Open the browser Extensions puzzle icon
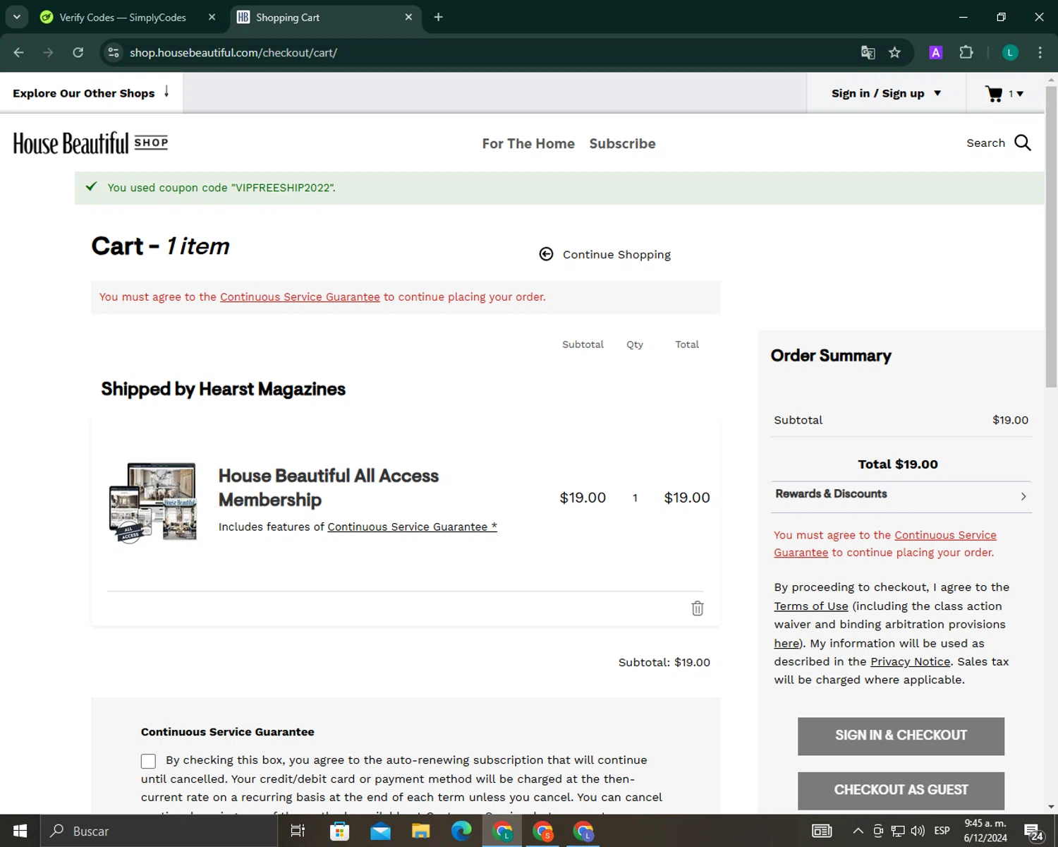1058x847 pixels. pos(966,52)
